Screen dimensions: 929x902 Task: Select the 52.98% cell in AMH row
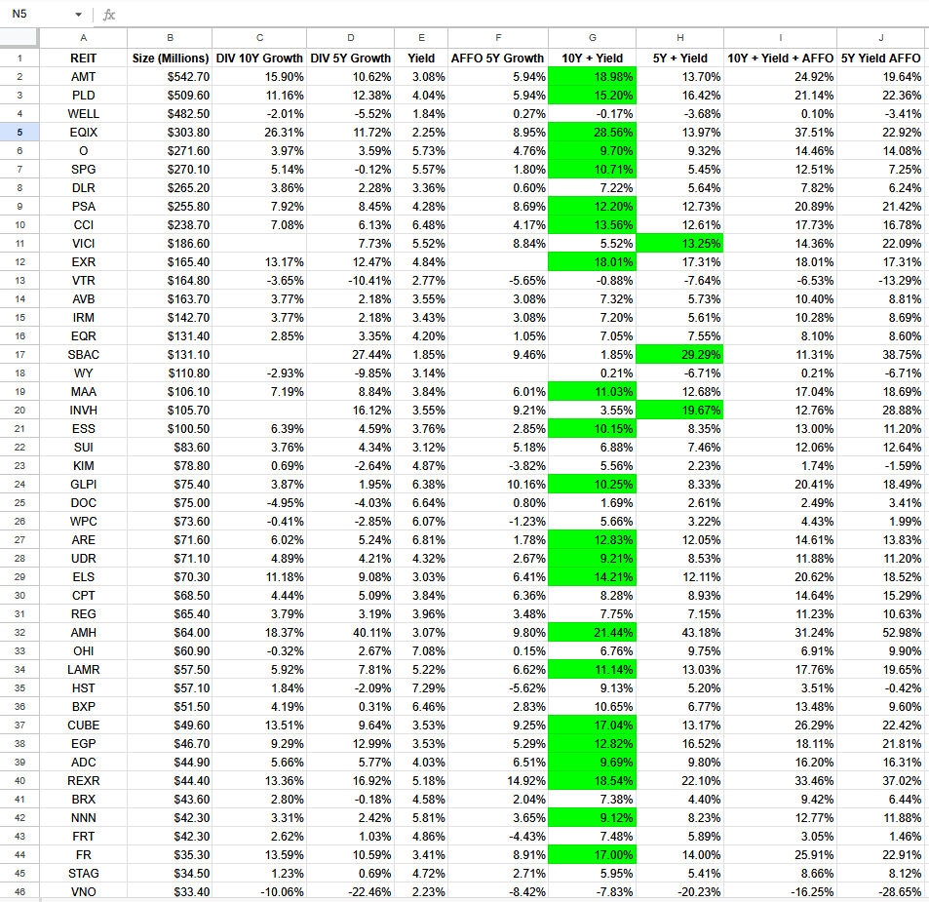[881, 632]
